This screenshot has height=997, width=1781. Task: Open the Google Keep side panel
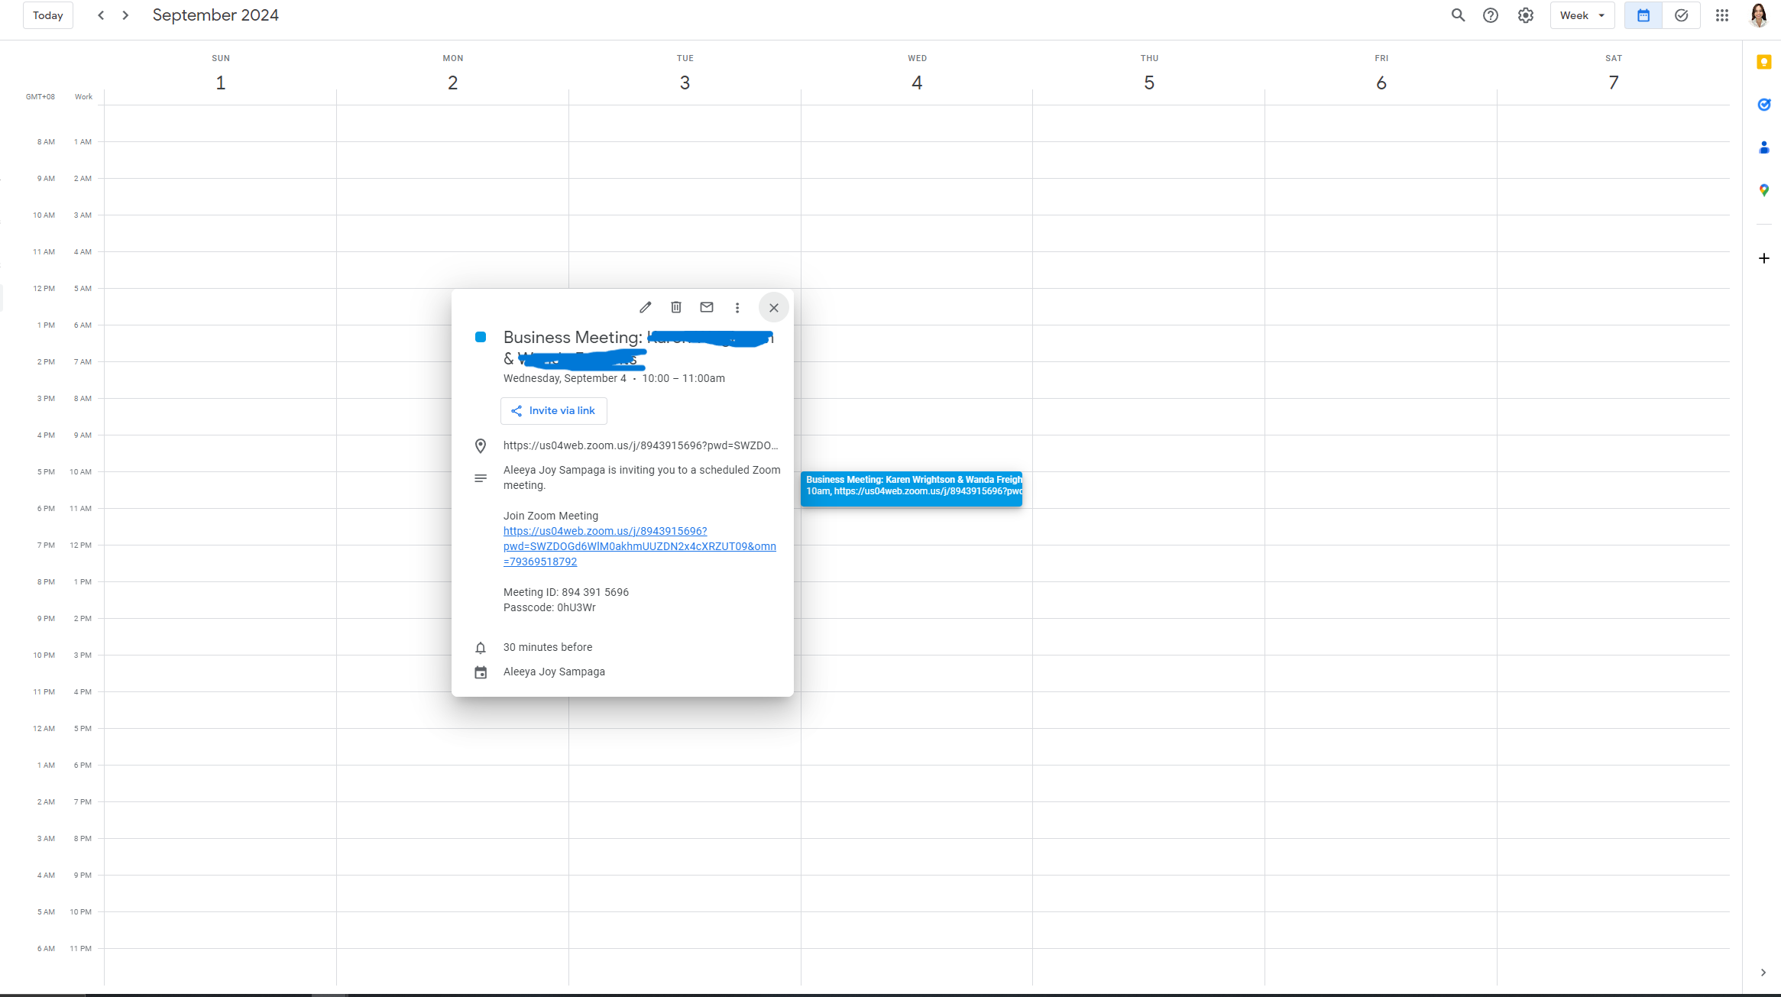pyautogui.click(x=1764, y=62)
